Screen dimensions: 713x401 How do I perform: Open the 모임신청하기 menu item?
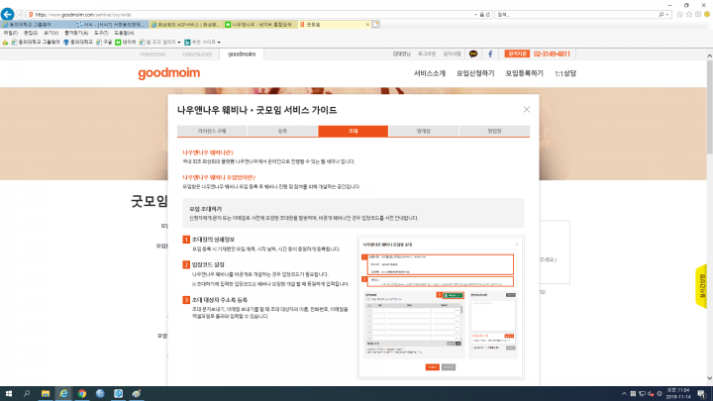click(x=475, y=73)
